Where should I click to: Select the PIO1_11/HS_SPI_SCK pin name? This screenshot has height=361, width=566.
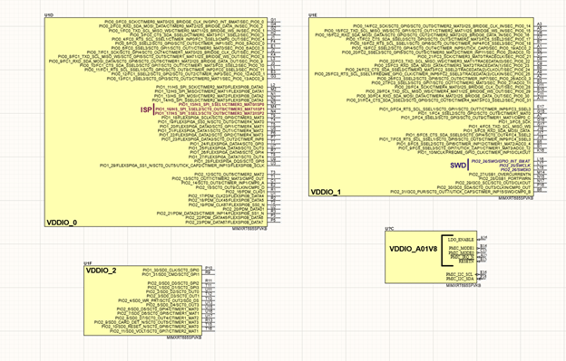pos(210,87)
